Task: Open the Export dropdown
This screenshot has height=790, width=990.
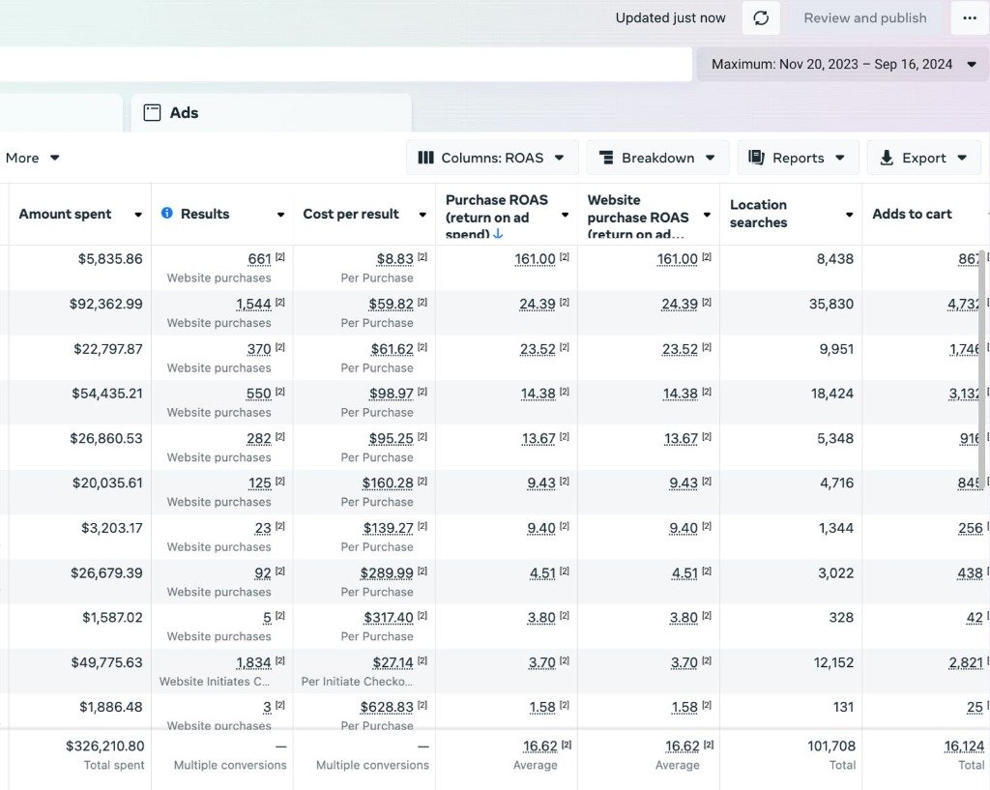Action: coord(923,158)
